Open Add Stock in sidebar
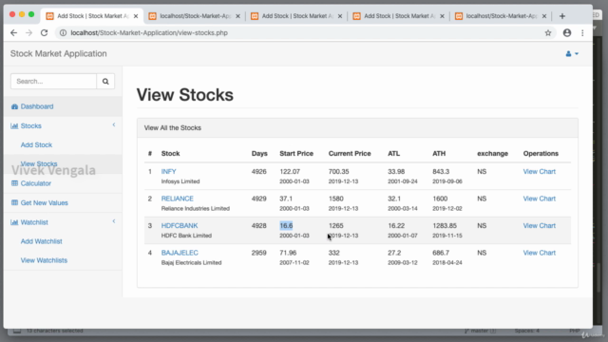 [x=36, y=145]
